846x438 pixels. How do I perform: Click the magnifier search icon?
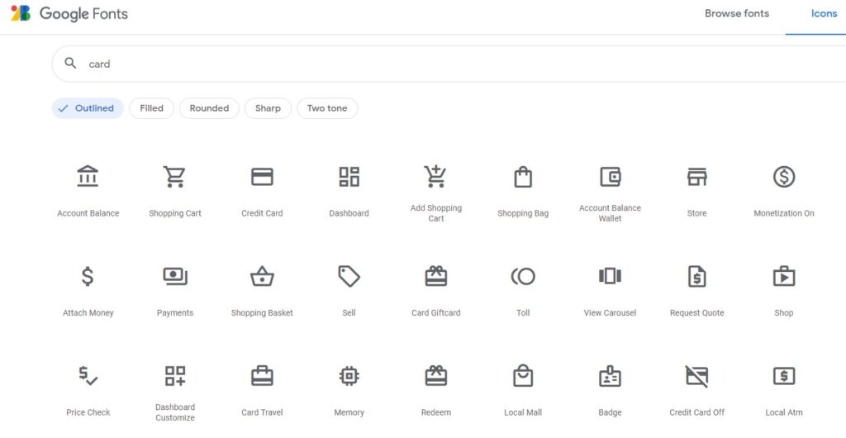[x=70, y=63]
